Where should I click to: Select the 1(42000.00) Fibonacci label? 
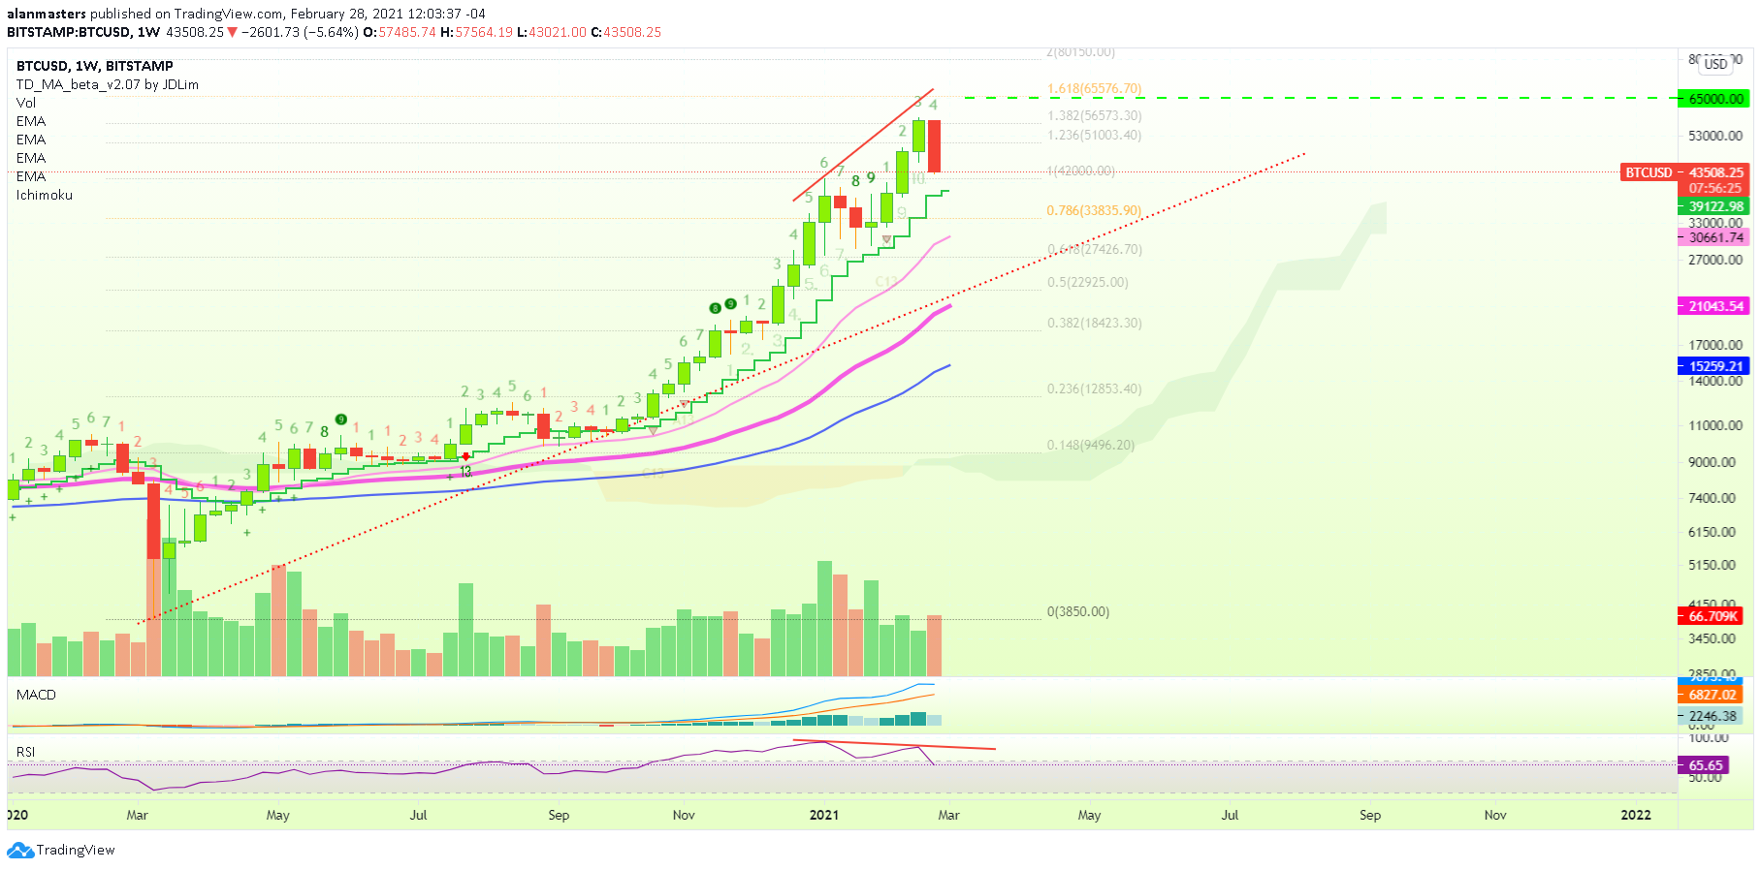[1081, 171]
